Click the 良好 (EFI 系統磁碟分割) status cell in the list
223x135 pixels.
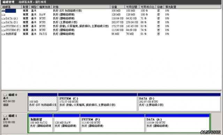pyautogui.click(x=67, y=11)
